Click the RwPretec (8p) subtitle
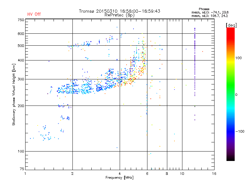This screenshot has height=189, width=252. [120, 15]
